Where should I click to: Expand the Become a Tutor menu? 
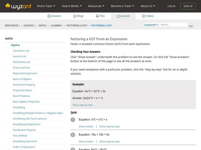coord(122,6)
